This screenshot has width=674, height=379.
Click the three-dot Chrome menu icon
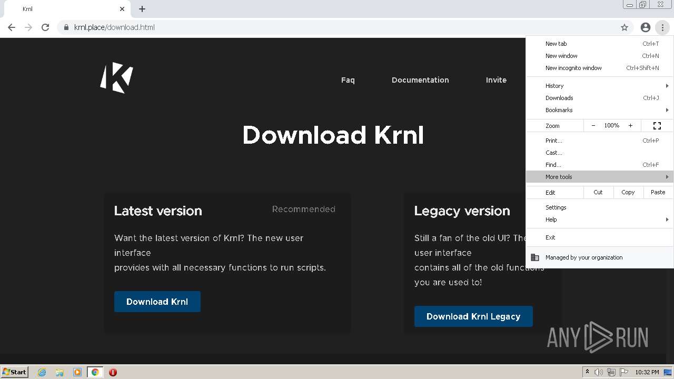click(662, 27)
